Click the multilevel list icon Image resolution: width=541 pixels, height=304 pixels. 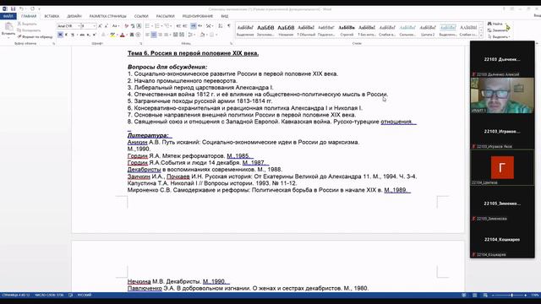167,26
